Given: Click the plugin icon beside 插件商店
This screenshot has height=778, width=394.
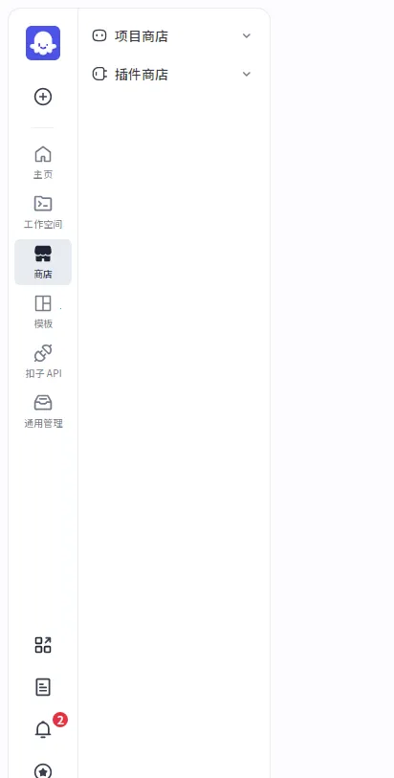Looking at the screenshot, I should [x=99, y=74].
